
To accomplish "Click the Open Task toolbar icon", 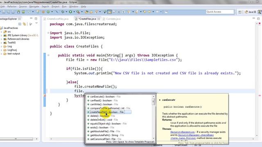I will (x=91, y=12).
